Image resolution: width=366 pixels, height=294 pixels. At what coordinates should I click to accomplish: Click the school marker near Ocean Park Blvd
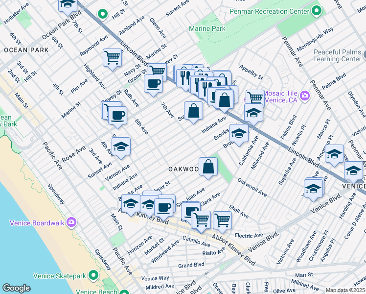[68, 5]
